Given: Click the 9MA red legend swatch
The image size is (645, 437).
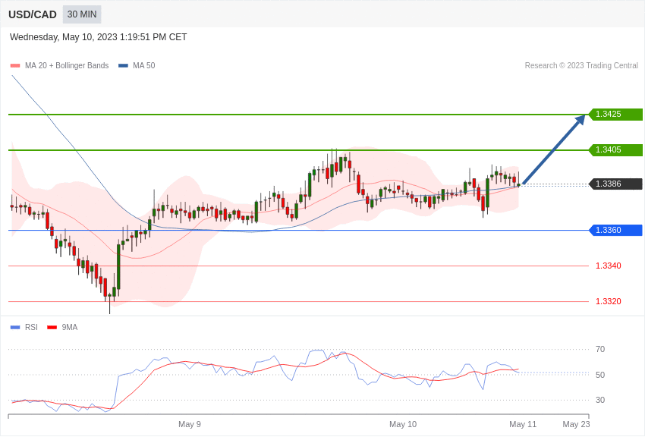Looking at the screenshot, I should tap(52, 328).
